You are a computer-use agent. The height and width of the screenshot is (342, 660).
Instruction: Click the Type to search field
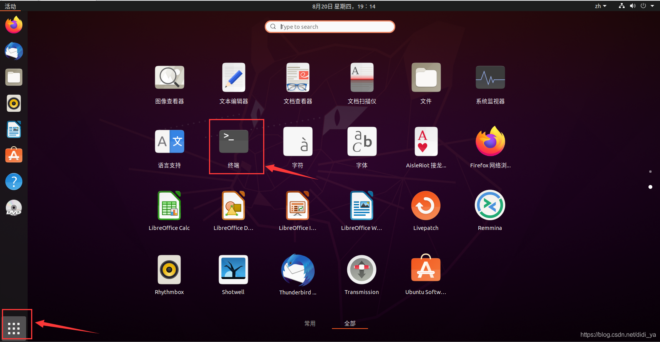(330, 26)
